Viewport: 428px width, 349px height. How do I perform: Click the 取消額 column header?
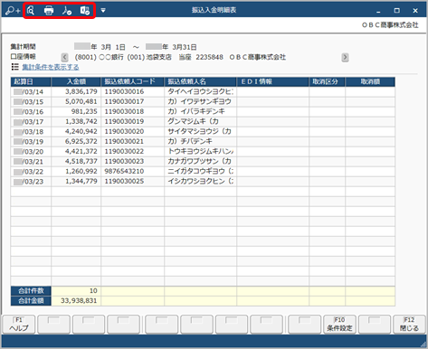[370, 81]
